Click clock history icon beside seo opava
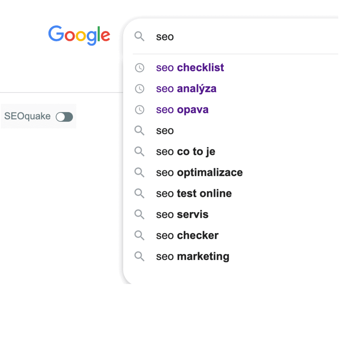 click(140, 110)
